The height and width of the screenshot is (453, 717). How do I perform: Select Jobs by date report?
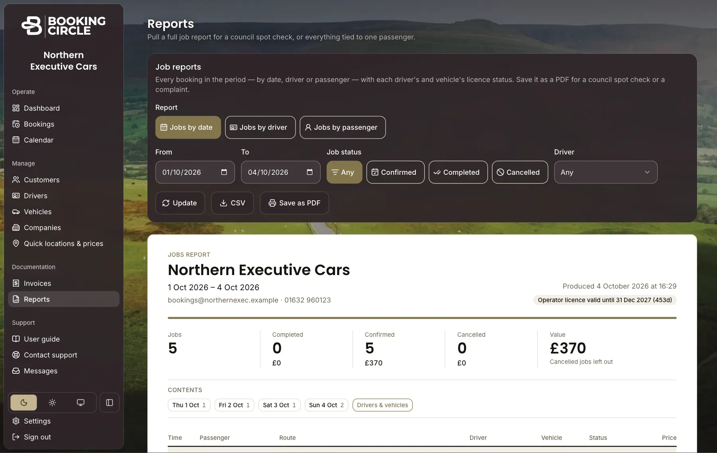[188, 127]
